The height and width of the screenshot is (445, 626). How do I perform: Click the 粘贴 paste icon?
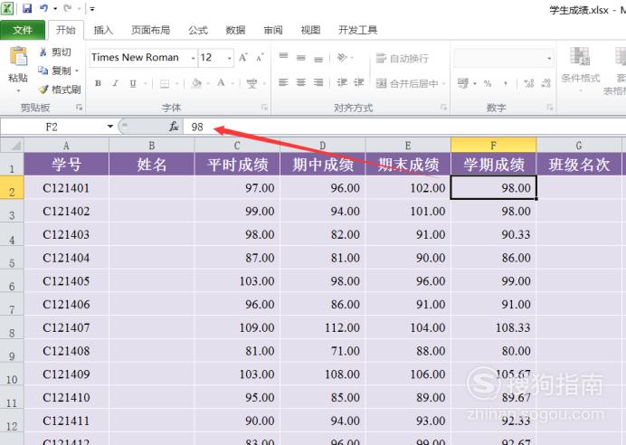point(18,56)
